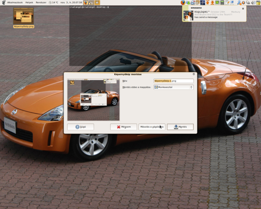Click the orange upload arrow panel icon
Image resolution: width=261 pixels, height=209 pixels.
coord(207,2)
